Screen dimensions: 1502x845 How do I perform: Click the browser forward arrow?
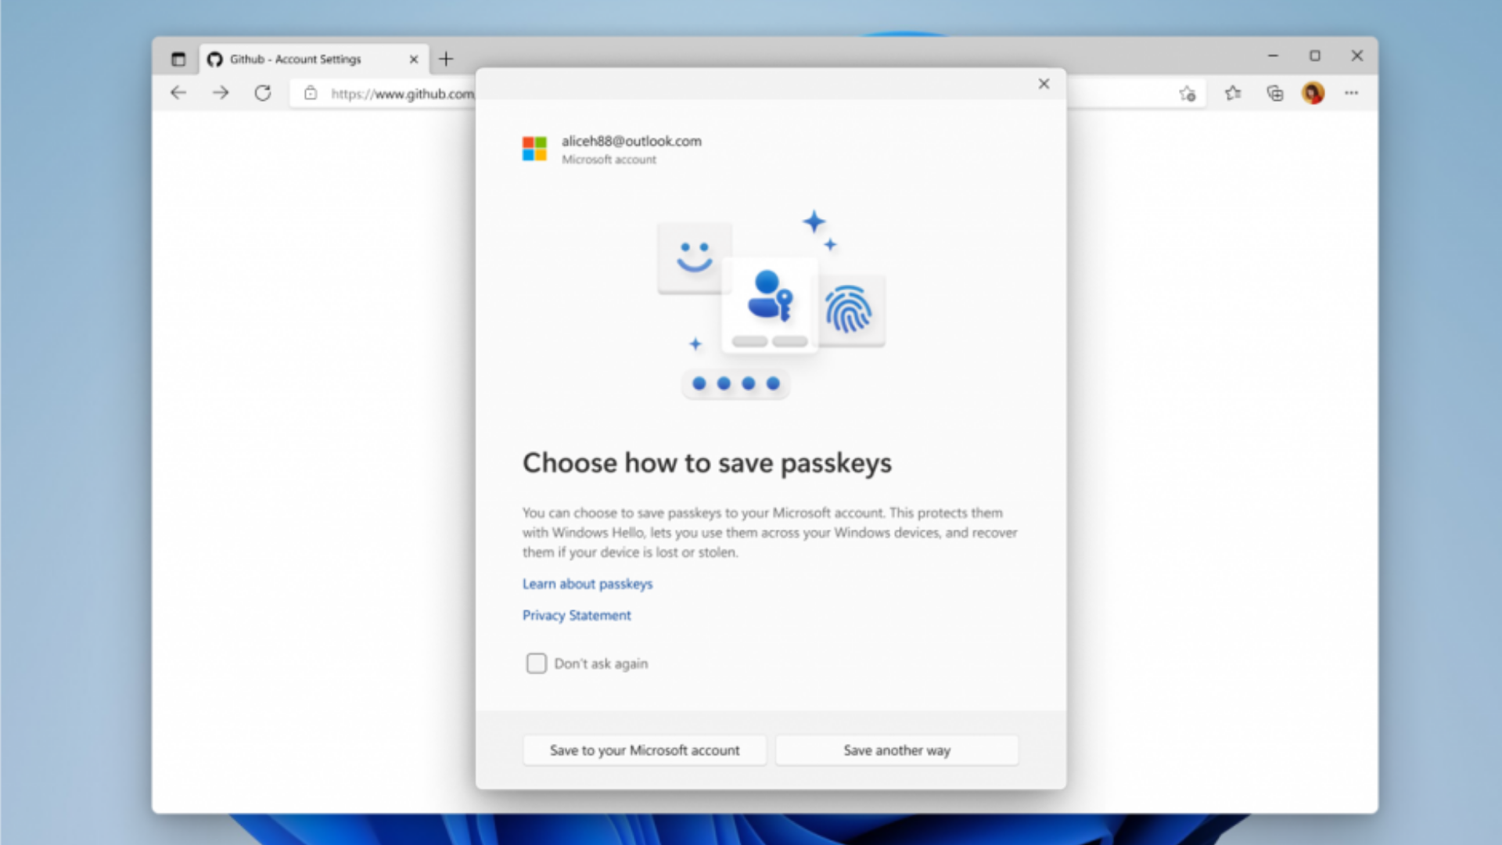pyautogui.click(x=221, y=93)
